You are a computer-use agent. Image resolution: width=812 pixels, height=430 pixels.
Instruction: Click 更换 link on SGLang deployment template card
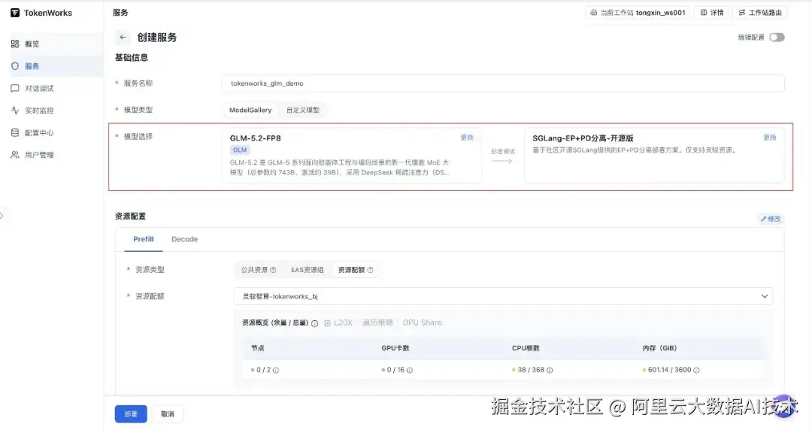[x=770, y=138]
